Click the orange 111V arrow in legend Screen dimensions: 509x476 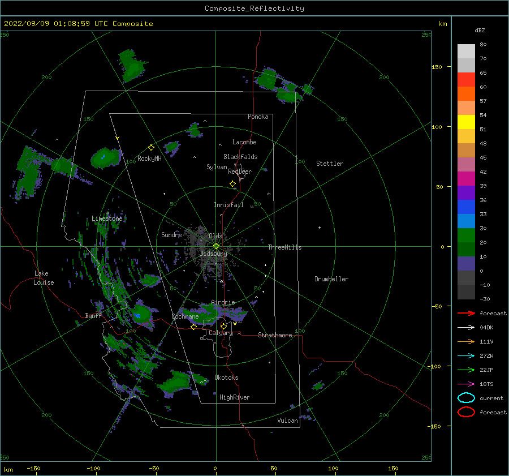(466, 341)
